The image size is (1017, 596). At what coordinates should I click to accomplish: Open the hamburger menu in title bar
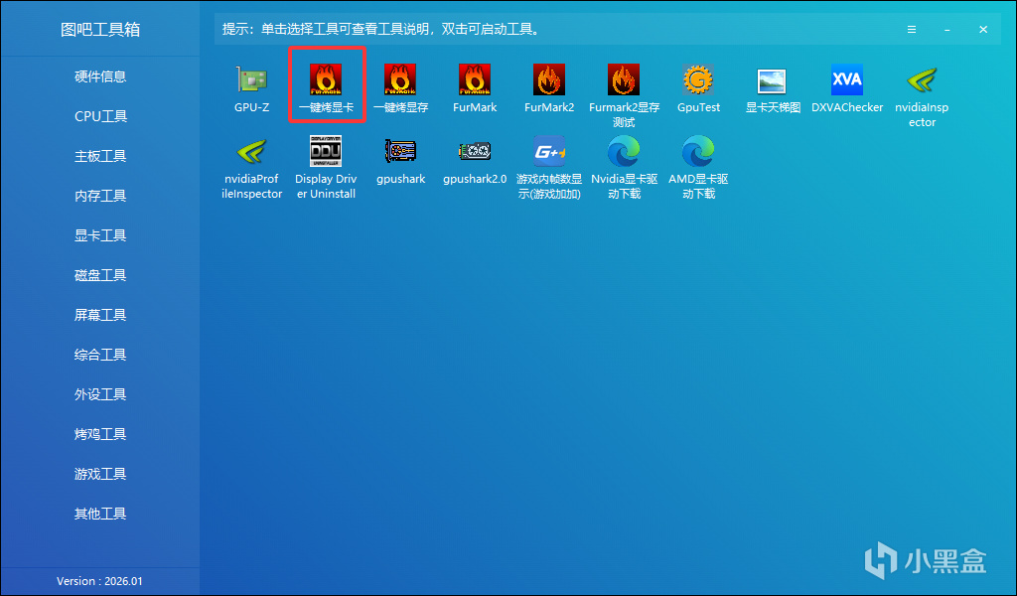(912, 30)
